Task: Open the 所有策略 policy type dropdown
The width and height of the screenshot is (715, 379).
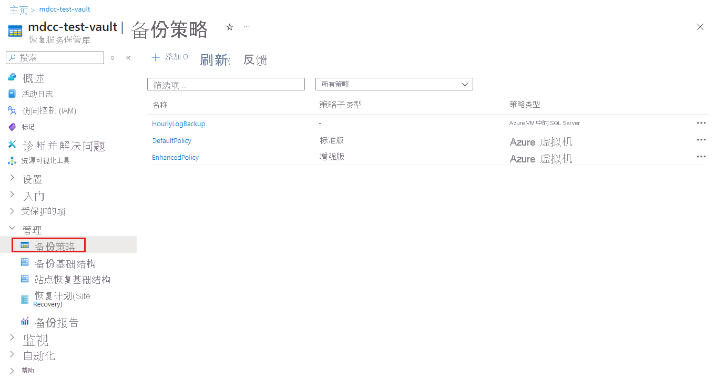Action: pyautogui.click(x=394, y=84)
